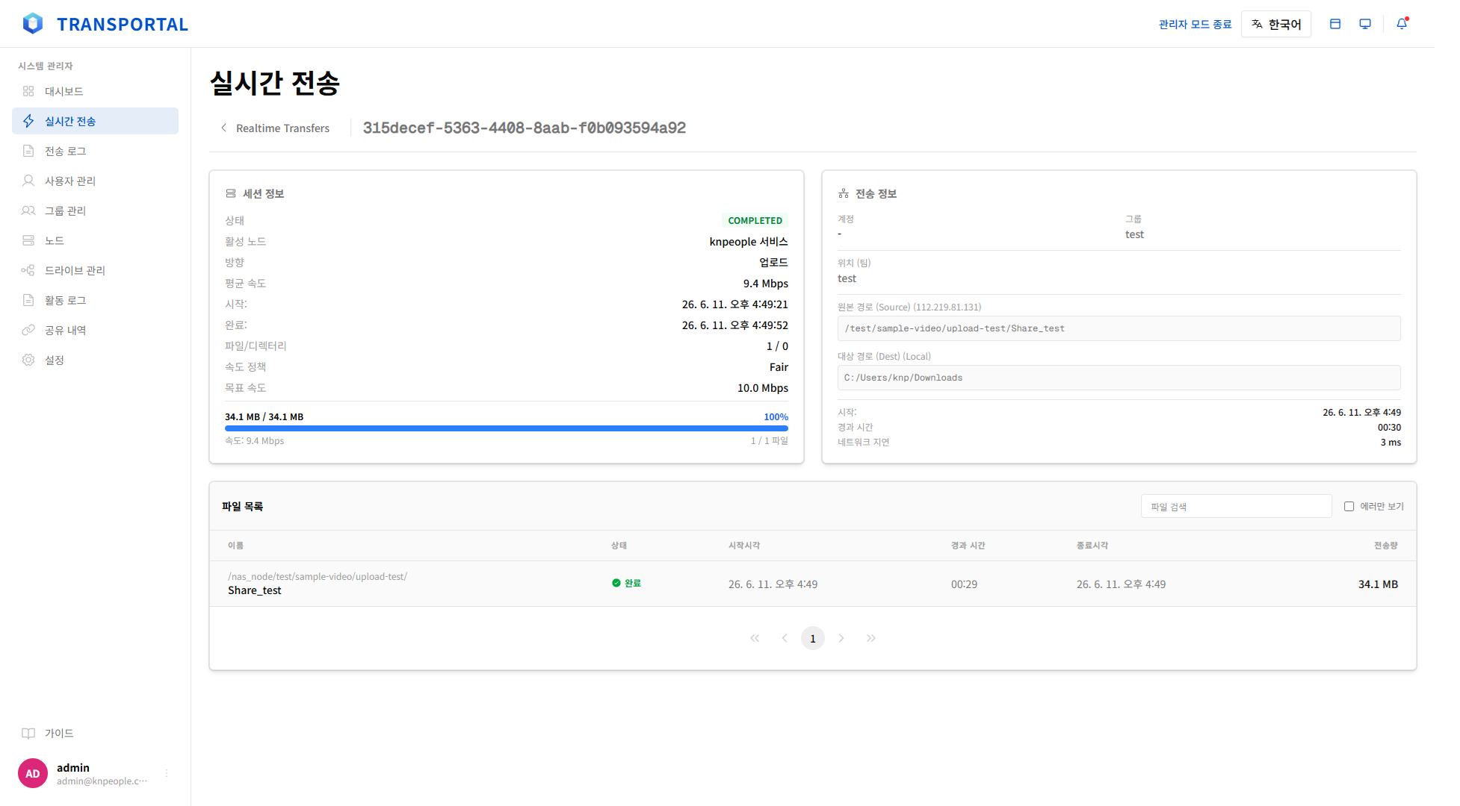This screenshot has width=1460, height=806.
Task: Open 드라이브 관리 menu item
Action: pyautogui.click(x=95, y=270)
